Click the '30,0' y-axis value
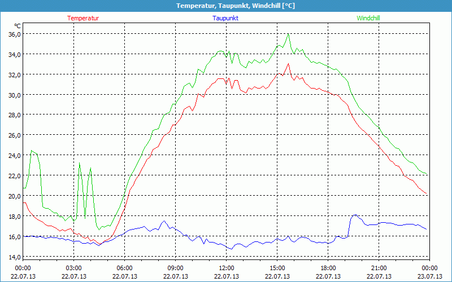The width and height of the screenshot is (452, 282). click(x=15, y=95)
